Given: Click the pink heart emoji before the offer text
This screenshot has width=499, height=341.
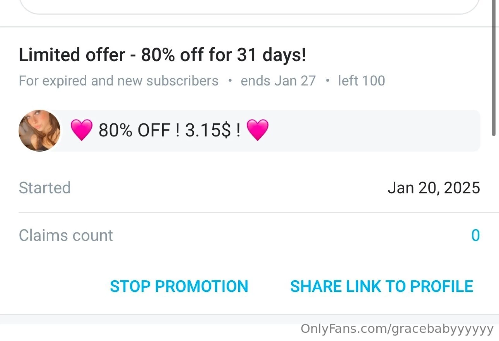Looking at the screenshot, I should (x=82, y=130).
